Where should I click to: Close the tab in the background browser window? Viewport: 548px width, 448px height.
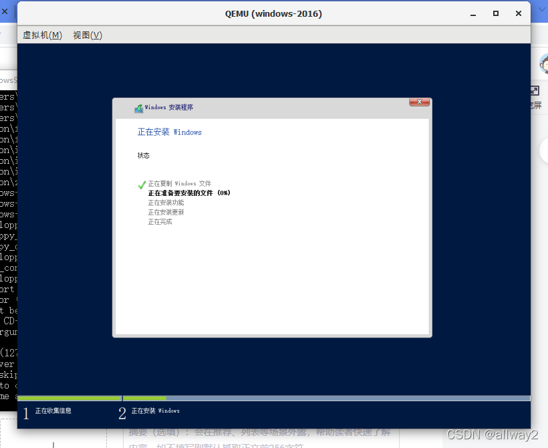tap(5, 11)
